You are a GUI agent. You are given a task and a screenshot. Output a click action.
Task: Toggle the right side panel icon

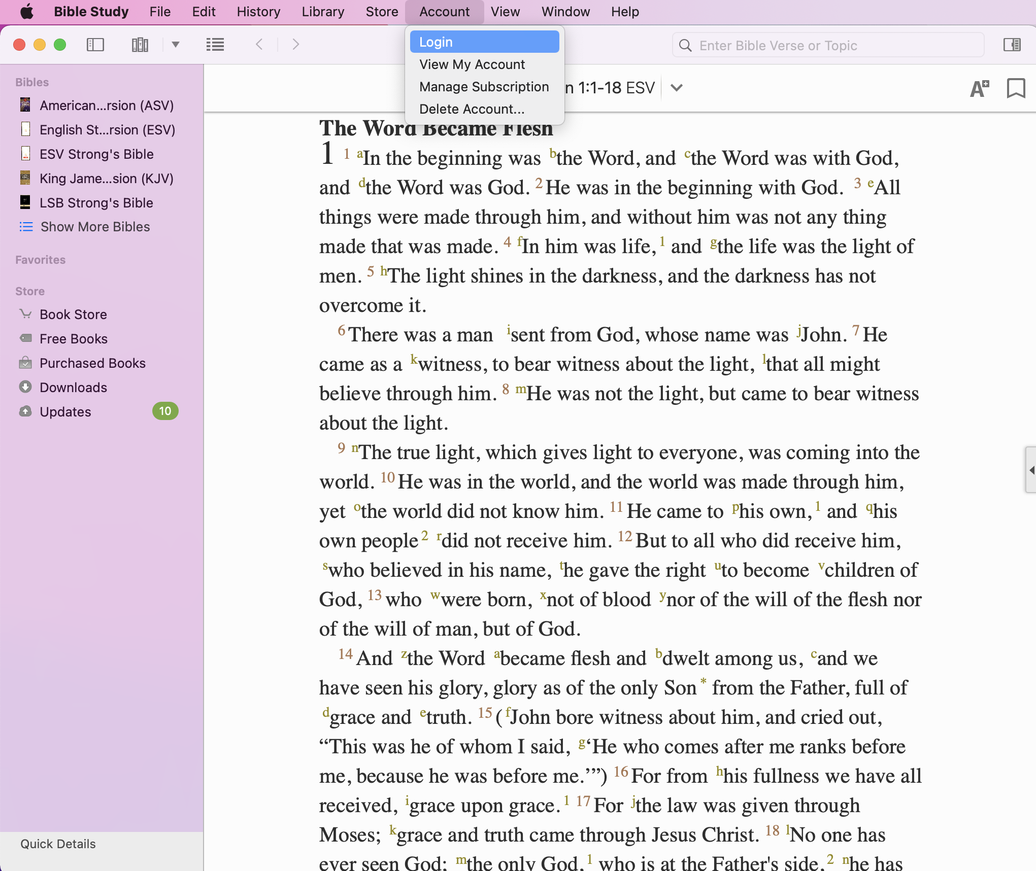pyautogui.click(x=1012, y=45)
